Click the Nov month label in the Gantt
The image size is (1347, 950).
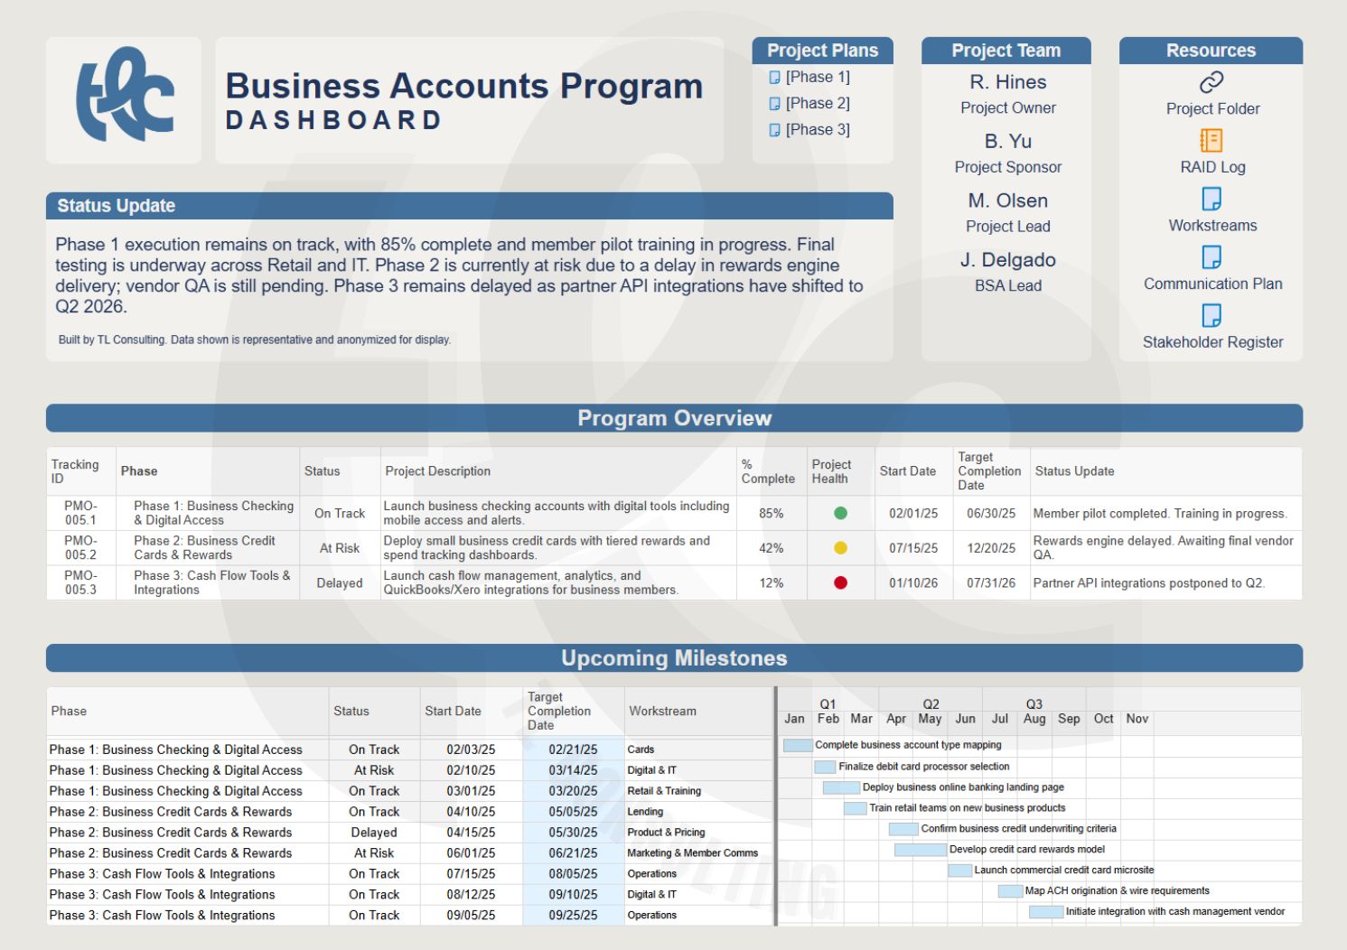[1137, 719]
